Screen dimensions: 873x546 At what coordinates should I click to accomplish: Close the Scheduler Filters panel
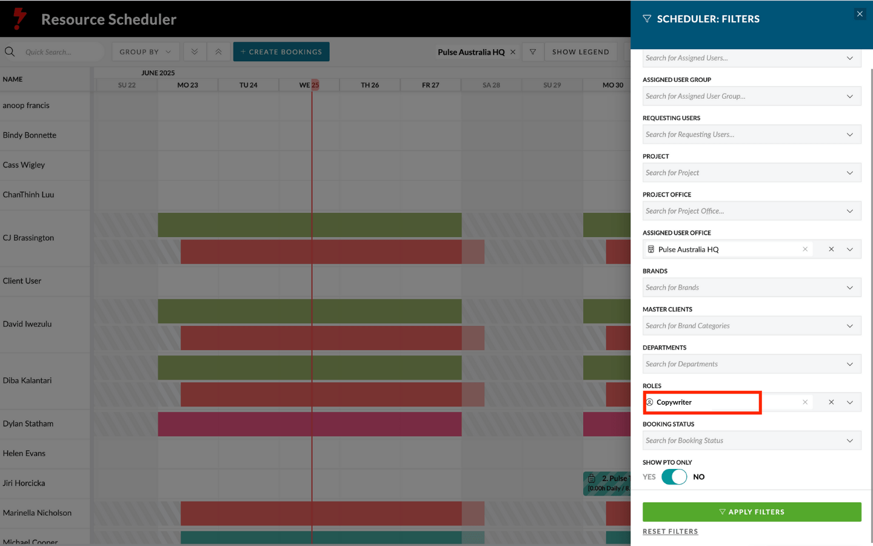[x=859, y=14]
